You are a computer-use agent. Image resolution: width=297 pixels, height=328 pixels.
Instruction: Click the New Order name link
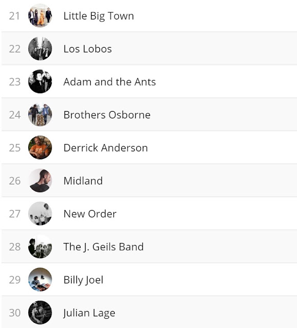(x=90, y=214)
